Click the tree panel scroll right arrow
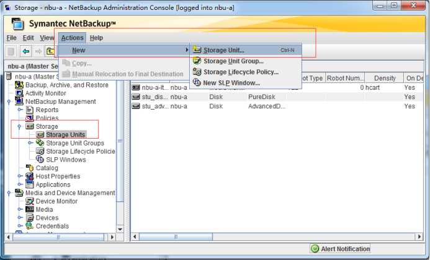 (x=112, y=237)
